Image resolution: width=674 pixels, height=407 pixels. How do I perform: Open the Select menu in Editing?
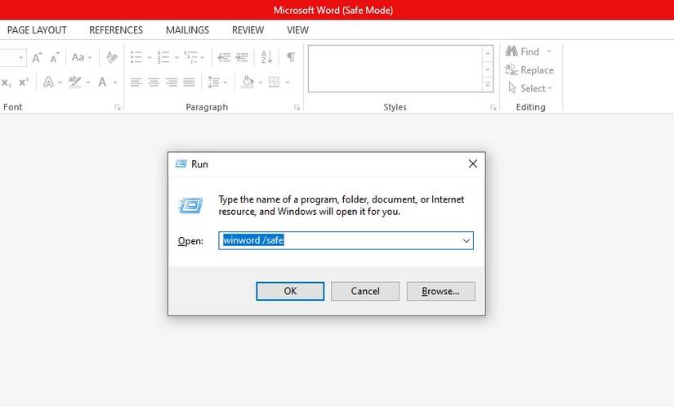tap(530, 88)
